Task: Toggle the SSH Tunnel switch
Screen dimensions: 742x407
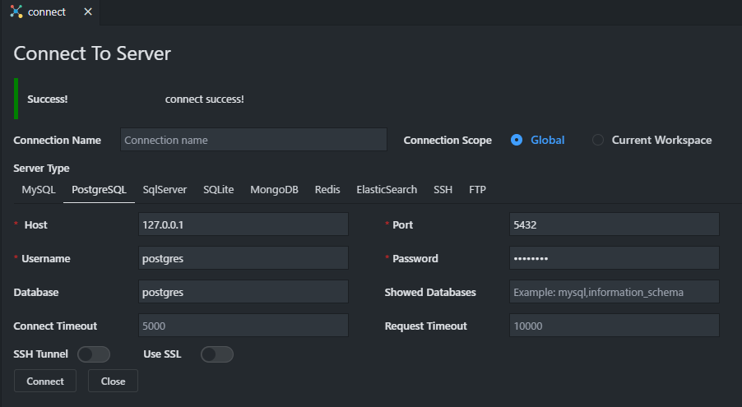Action: tap(94, 354)
